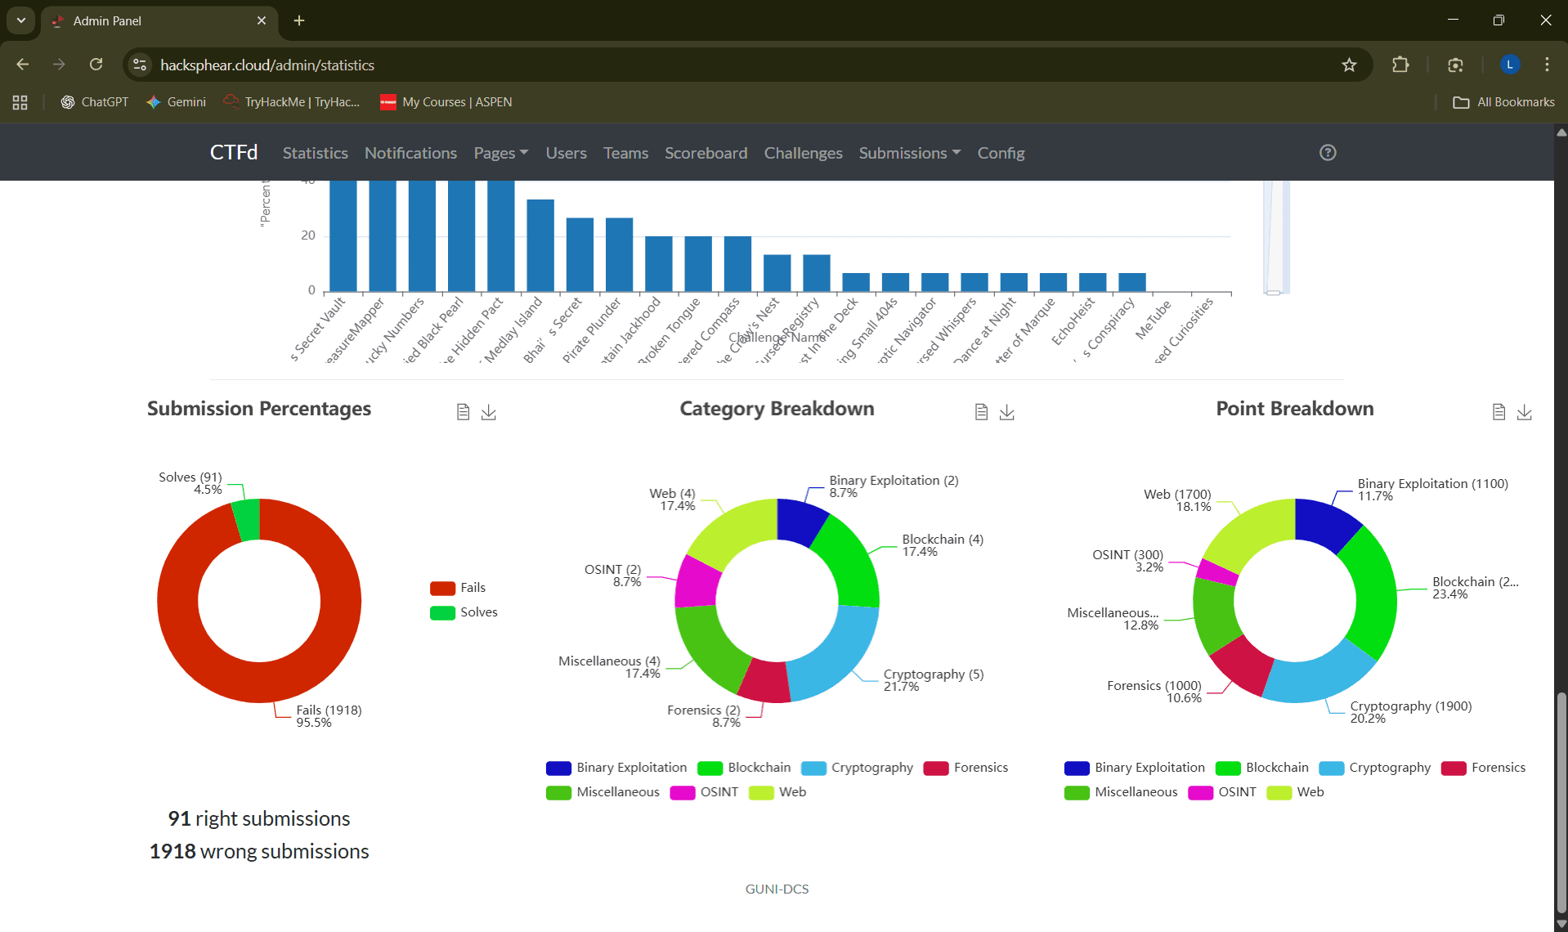Open the browser extensions puzzle icon

pos(1400,65)
